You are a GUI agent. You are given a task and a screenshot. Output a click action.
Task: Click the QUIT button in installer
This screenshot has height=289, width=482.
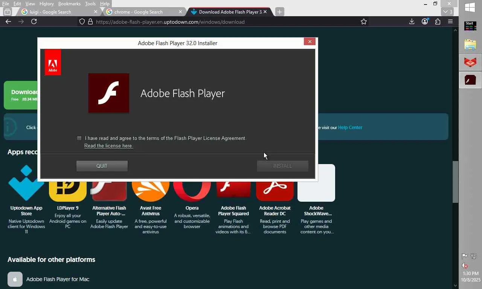click(102, 166)
